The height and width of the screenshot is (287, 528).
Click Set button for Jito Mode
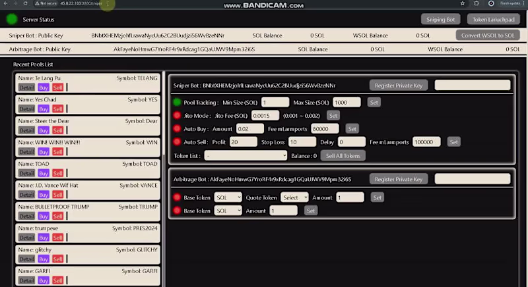(x=333, y=115)
